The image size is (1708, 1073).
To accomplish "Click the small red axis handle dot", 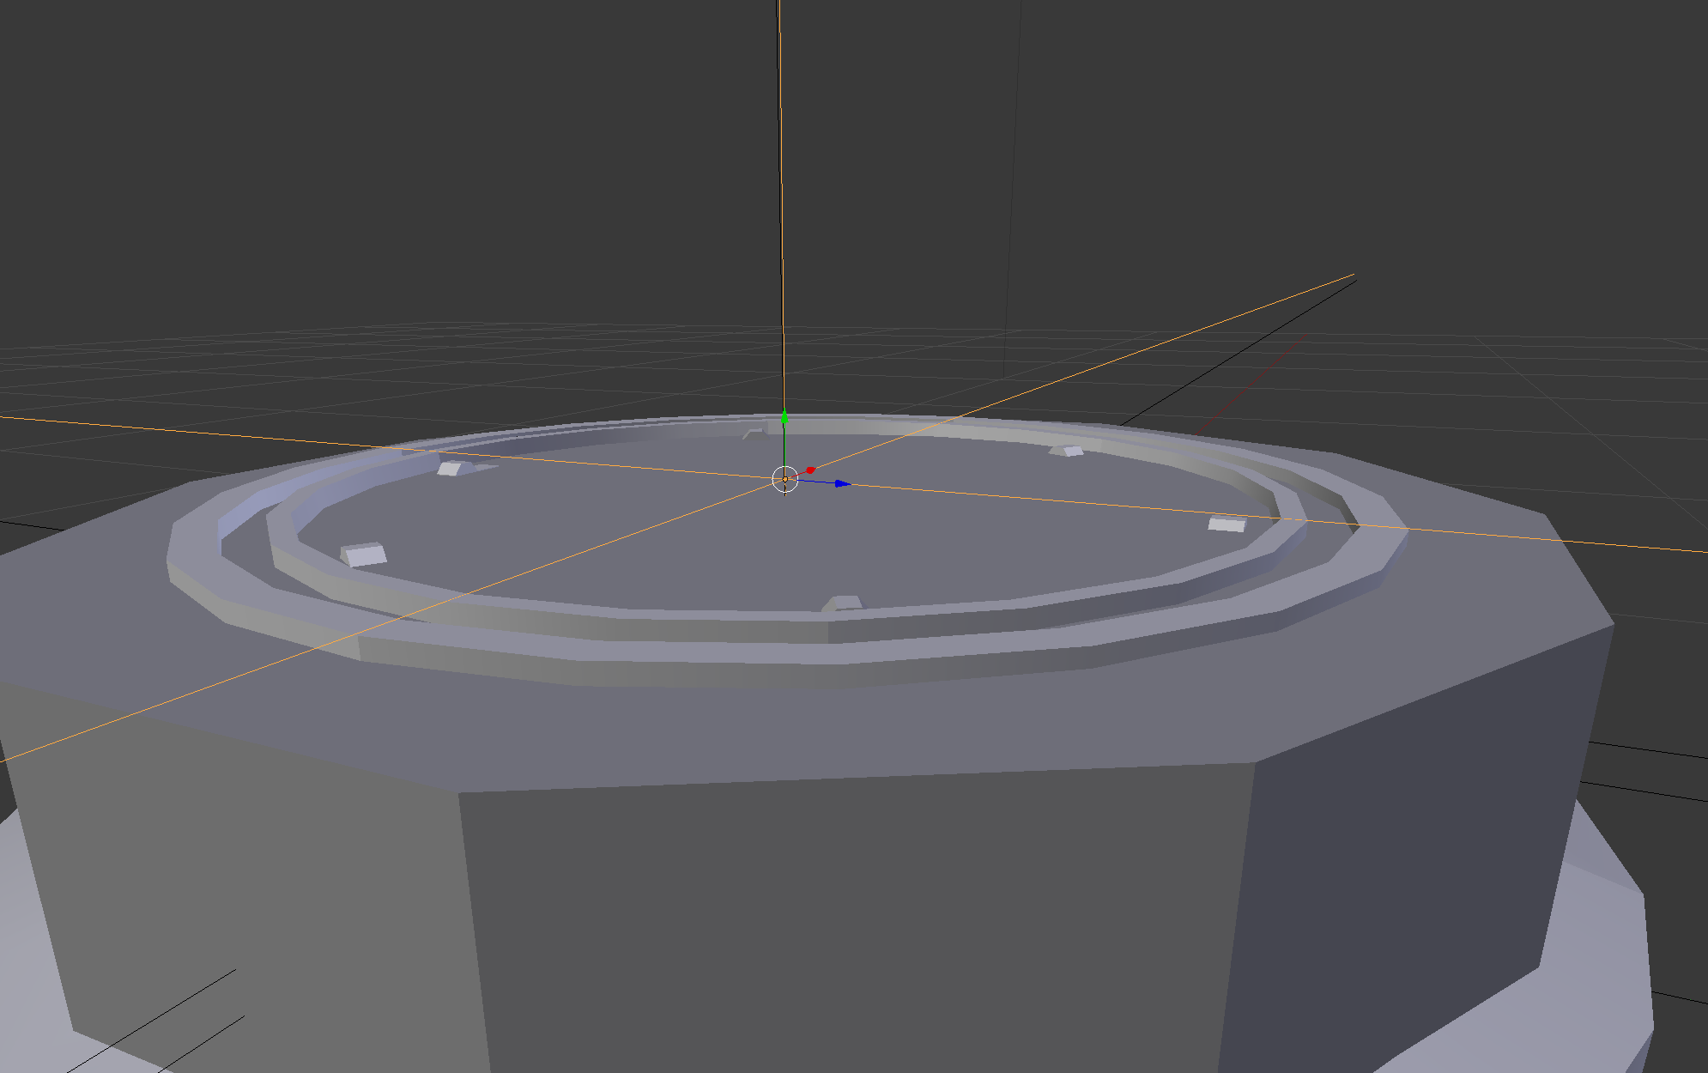I will tap(810, 470).
